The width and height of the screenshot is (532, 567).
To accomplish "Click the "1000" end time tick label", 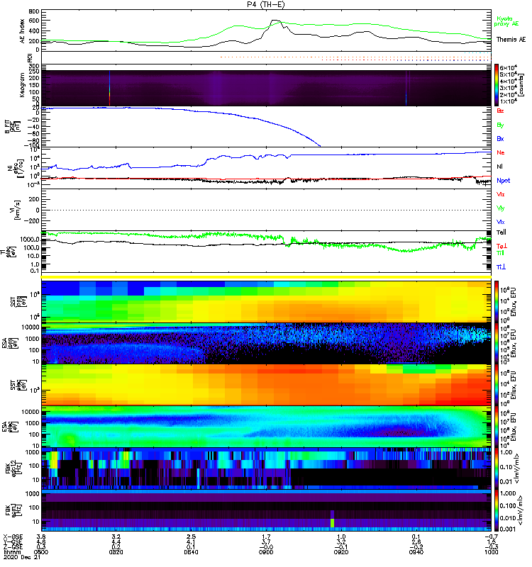I will 491,552.
